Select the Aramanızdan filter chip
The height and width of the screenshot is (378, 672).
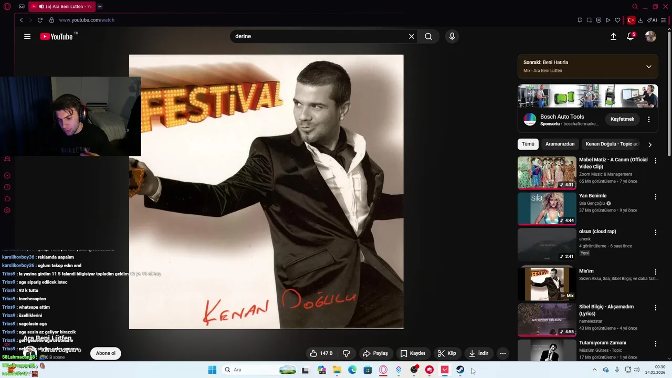[x=560, y=144]
